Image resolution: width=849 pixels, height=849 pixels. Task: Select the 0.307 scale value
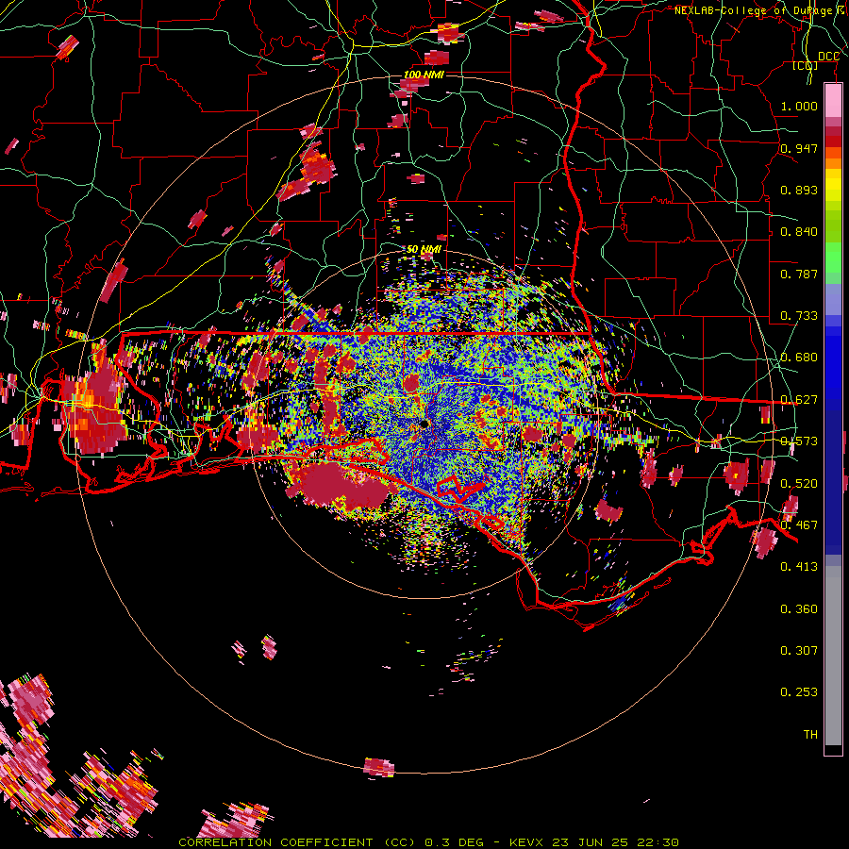coord(799,651)
